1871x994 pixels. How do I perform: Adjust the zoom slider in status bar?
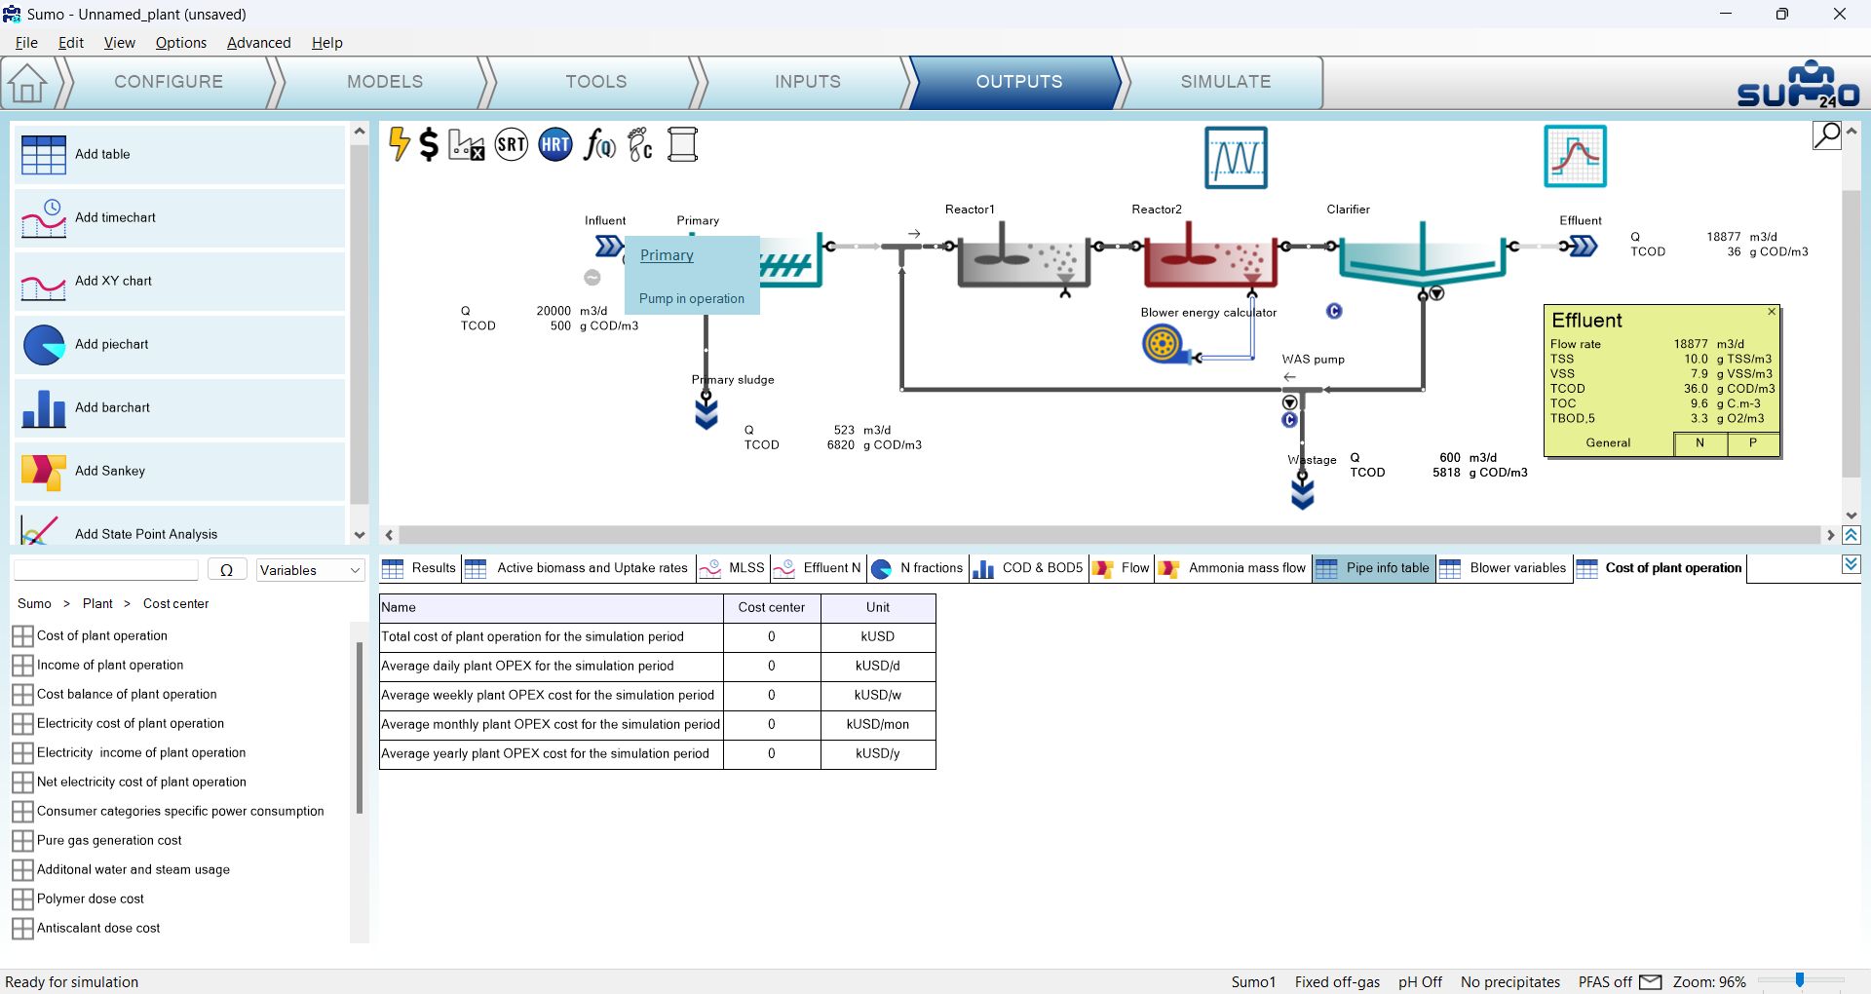1800,980
